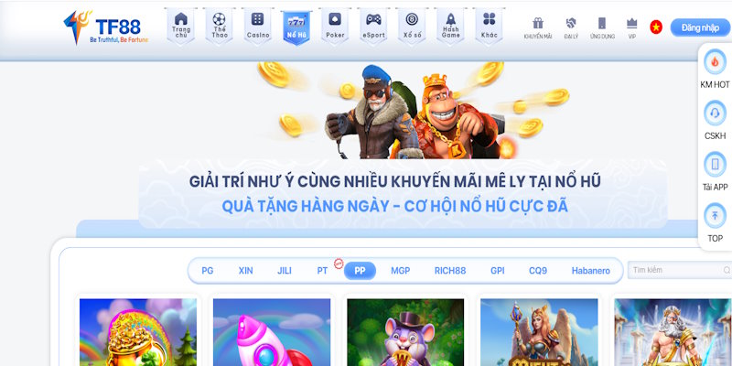Open the Hash Game section
The height and width of the screenshot is (366, 732).
[450, 27]
